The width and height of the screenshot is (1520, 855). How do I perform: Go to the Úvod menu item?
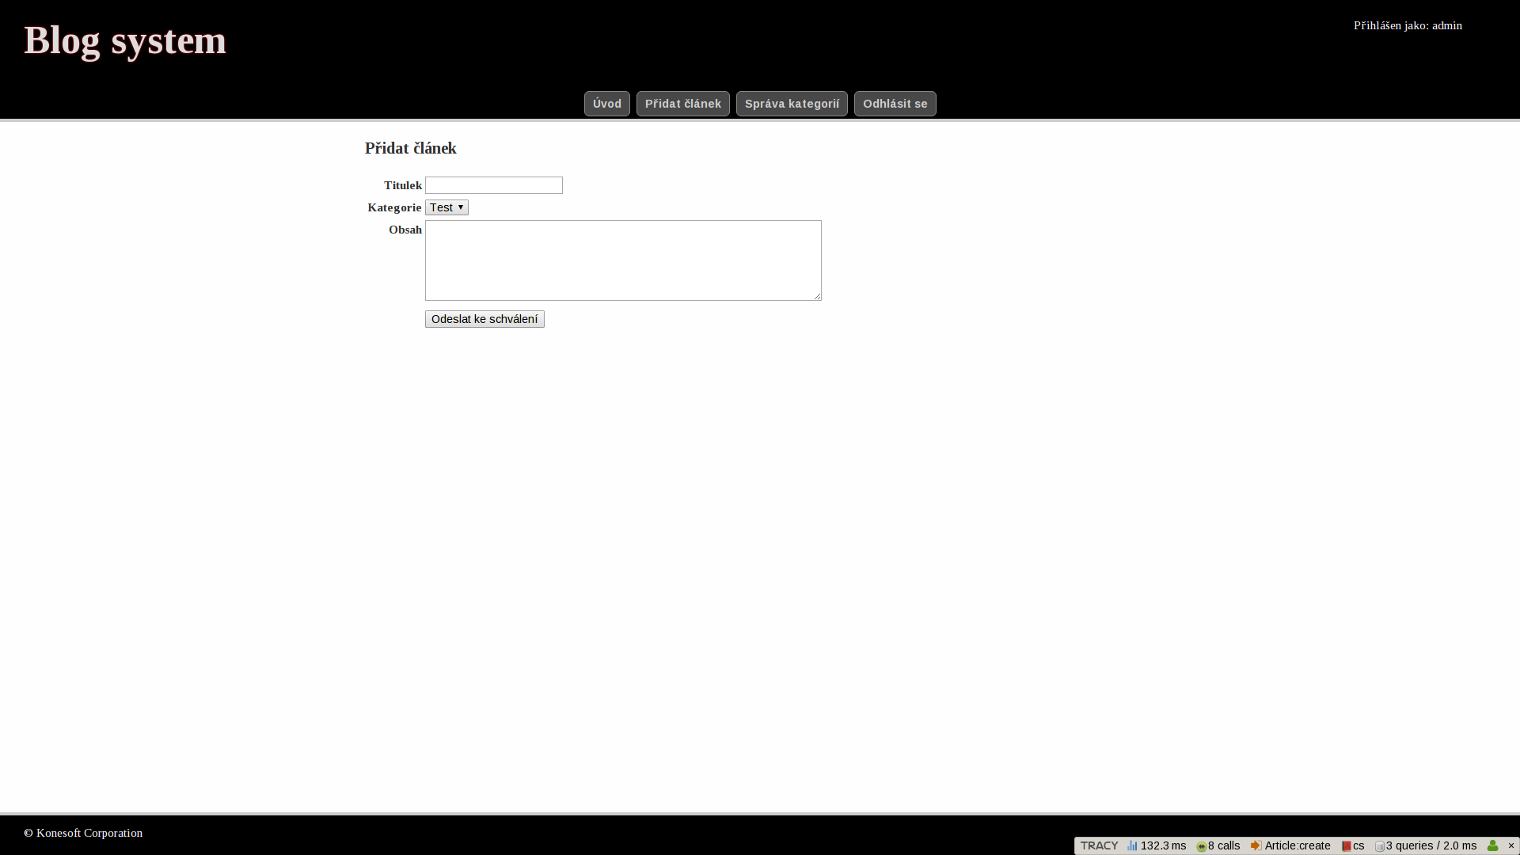607,104
